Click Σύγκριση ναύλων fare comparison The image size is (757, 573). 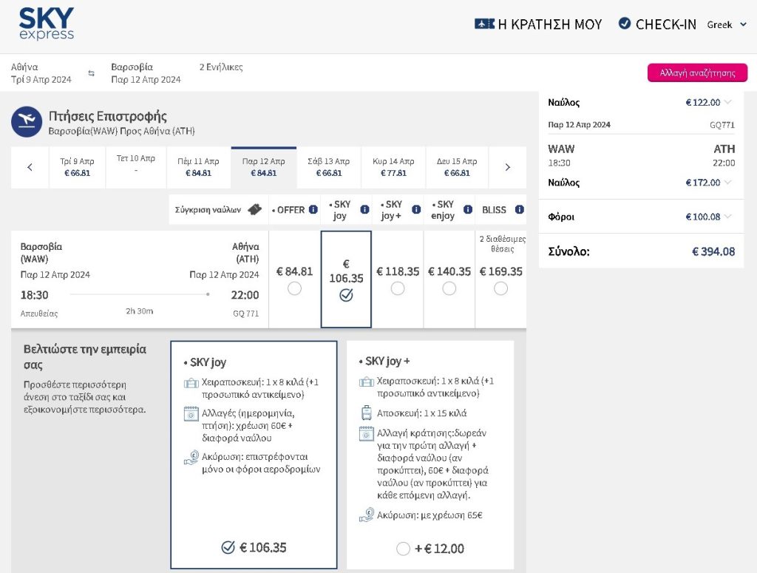pos(218,210)
